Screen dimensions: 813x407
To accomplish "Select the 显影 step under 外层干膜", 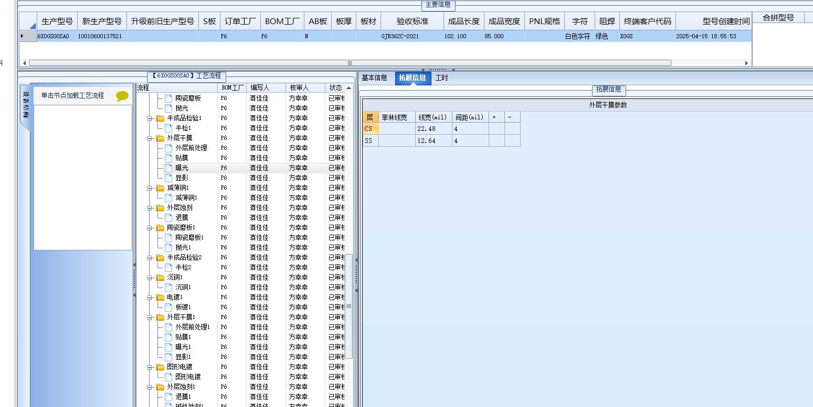I will coord(182,178).
